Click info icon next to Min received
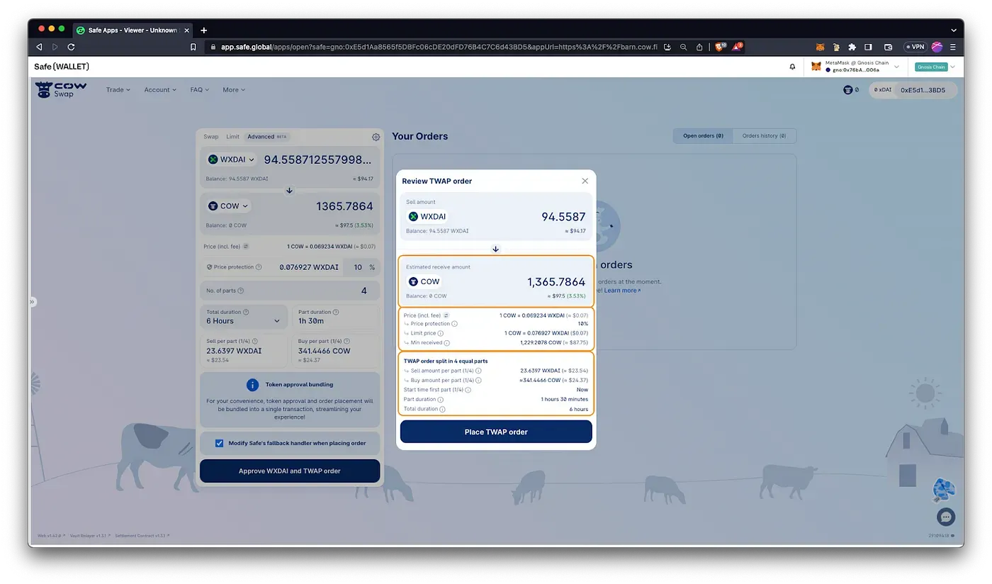The width and height of the screenshot is (992, 584). click(x=447, y=342)
